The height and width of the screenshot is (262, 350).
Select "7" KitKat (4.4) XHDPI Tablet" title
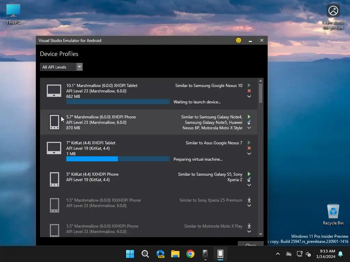[x=91, y=143]
